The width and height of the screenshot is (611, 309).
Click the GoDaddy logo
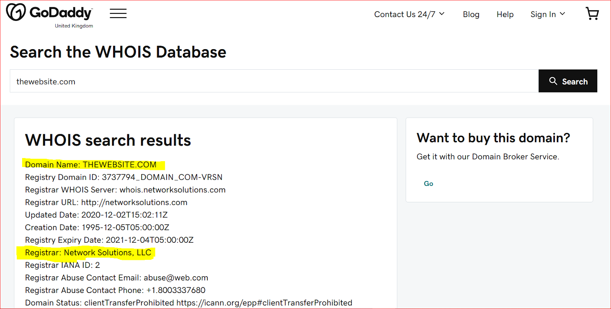click(x=49, y=13)
